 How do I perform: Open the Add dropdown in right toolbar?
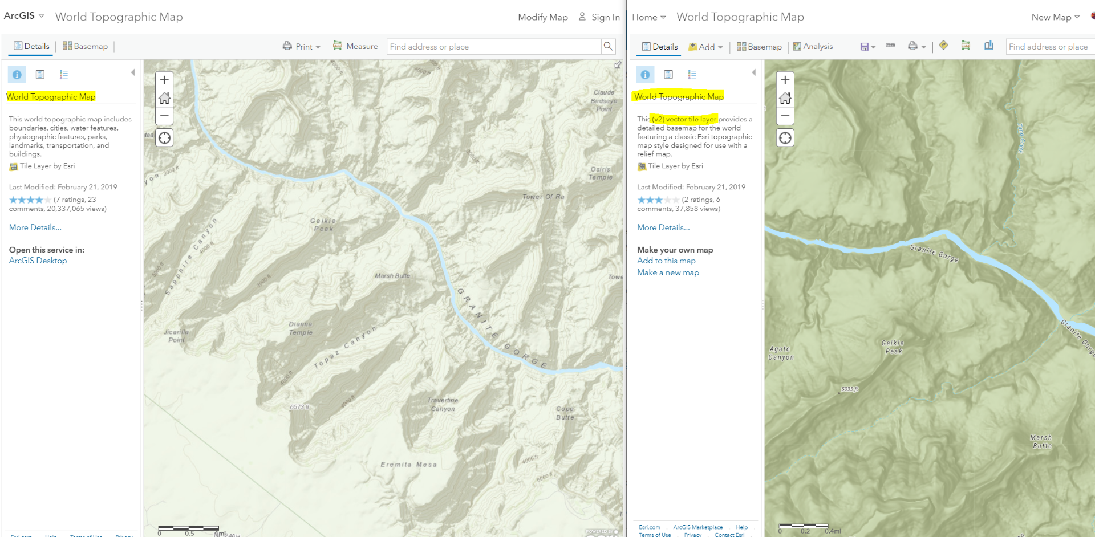pos(705,47)
